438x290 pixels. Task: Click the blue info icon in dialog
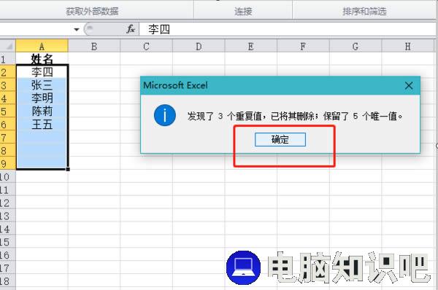pos(165,115)
